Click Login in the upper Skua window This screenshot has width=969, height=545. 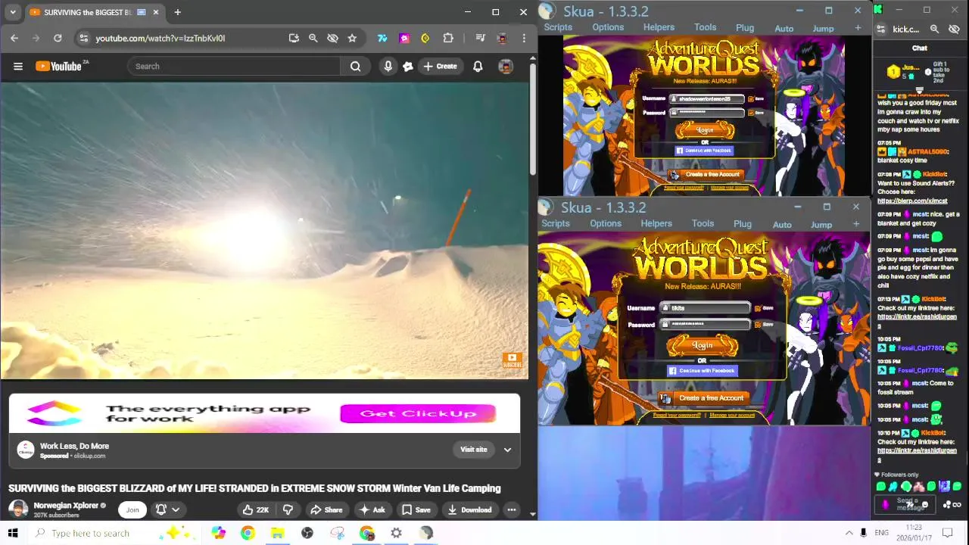click(705, 130)
